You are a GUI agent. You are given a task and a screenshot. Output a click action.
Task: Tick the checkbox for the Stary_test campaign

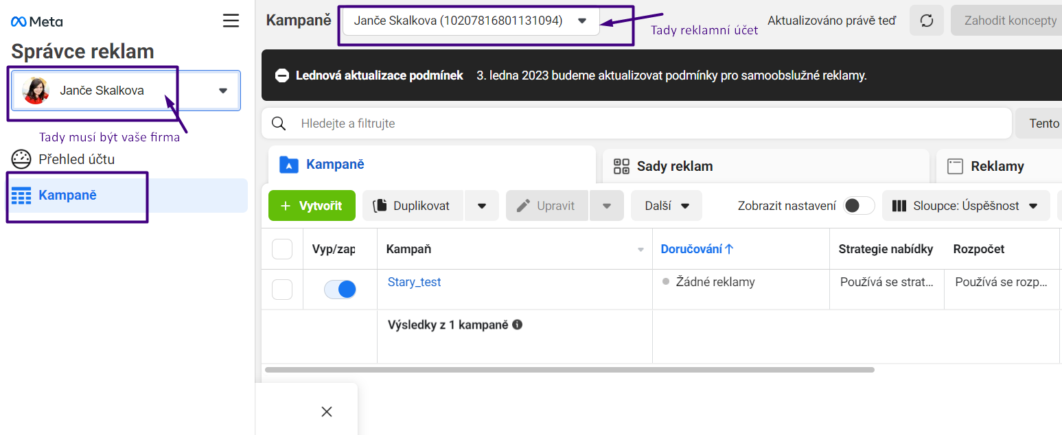282,290
